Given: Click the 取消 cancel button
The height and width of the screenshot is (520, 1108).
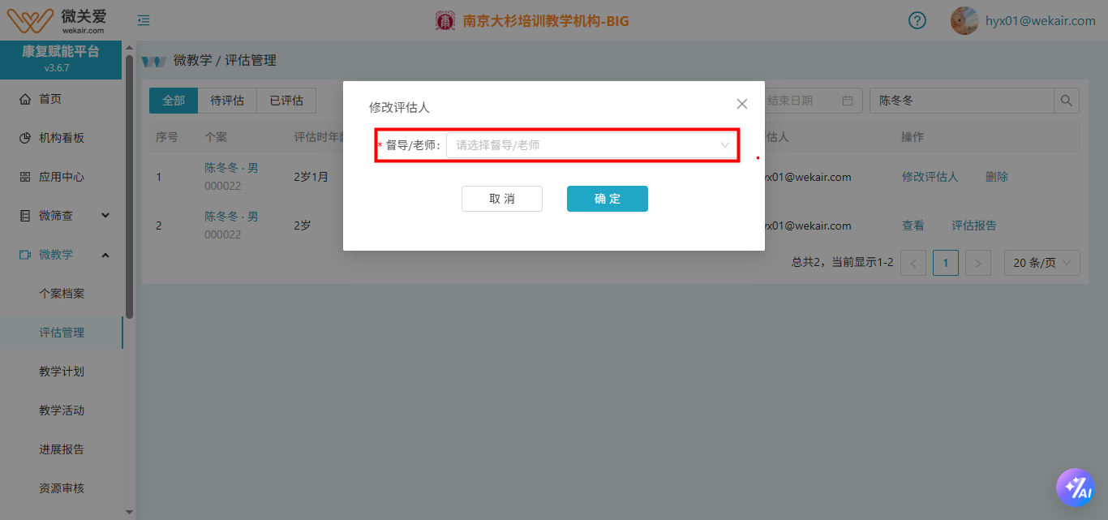Looking at the screenshot, I should point(502,199).
